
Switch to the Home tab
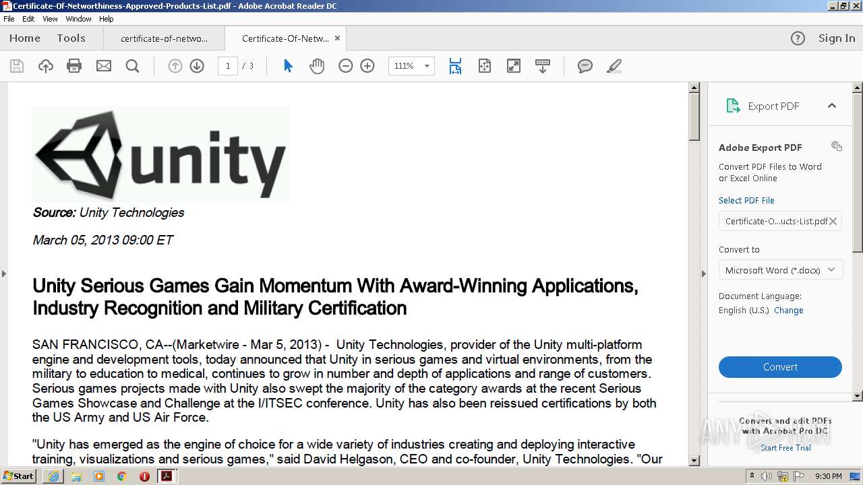click(25, 38)
